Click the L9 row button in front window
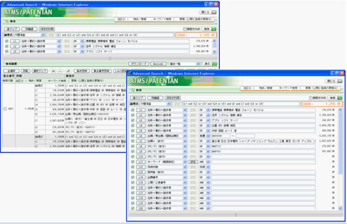The height and width of the screenshot is (224, 347). [141, 151]
